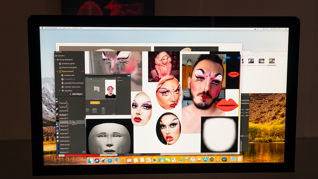The width and height of the screenshot is (318, 179).
Task: Open the Window menu in menu bar
Action: (75, 28)
